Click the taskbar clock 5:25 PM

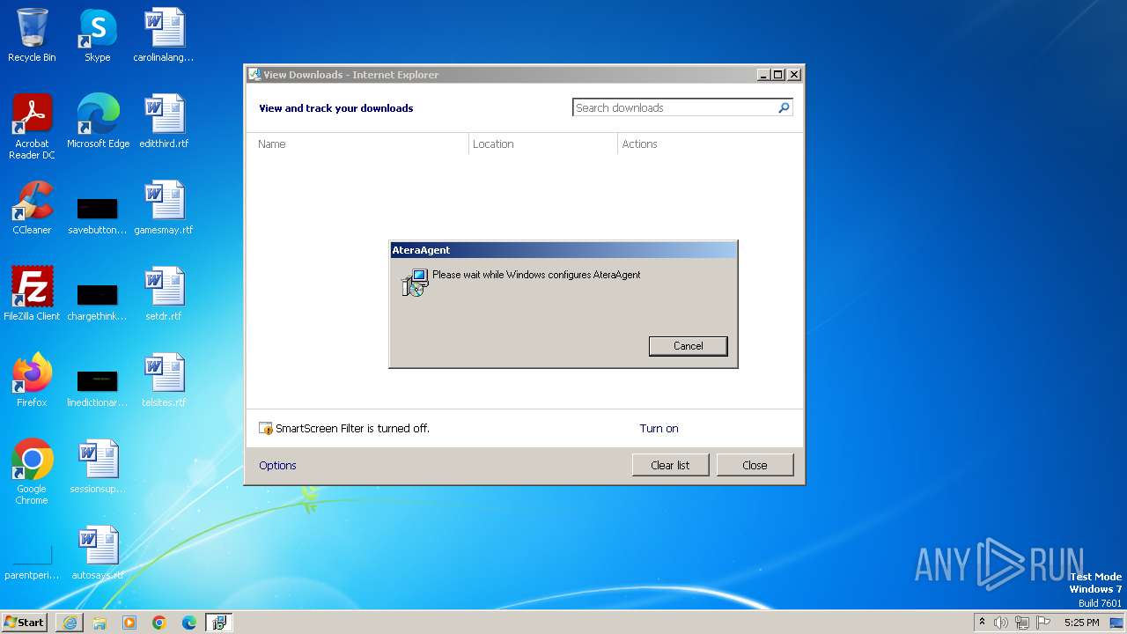coord(1081,623)
